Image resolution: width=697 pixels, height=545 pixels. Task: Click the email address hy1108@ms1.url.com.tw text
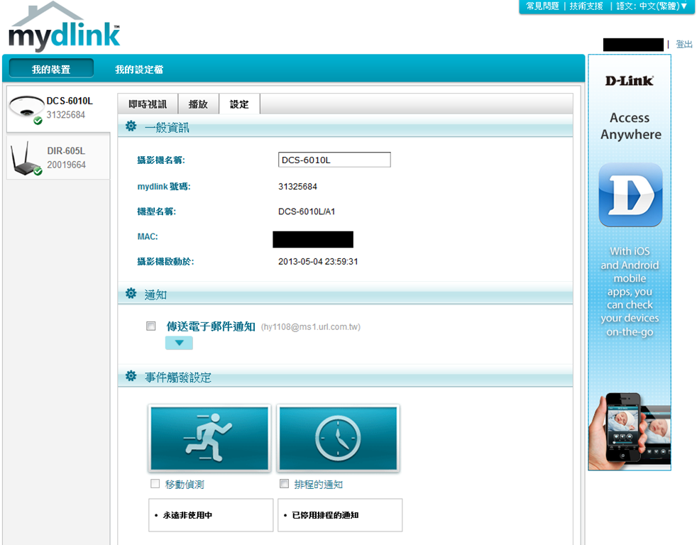pos(311,327)
